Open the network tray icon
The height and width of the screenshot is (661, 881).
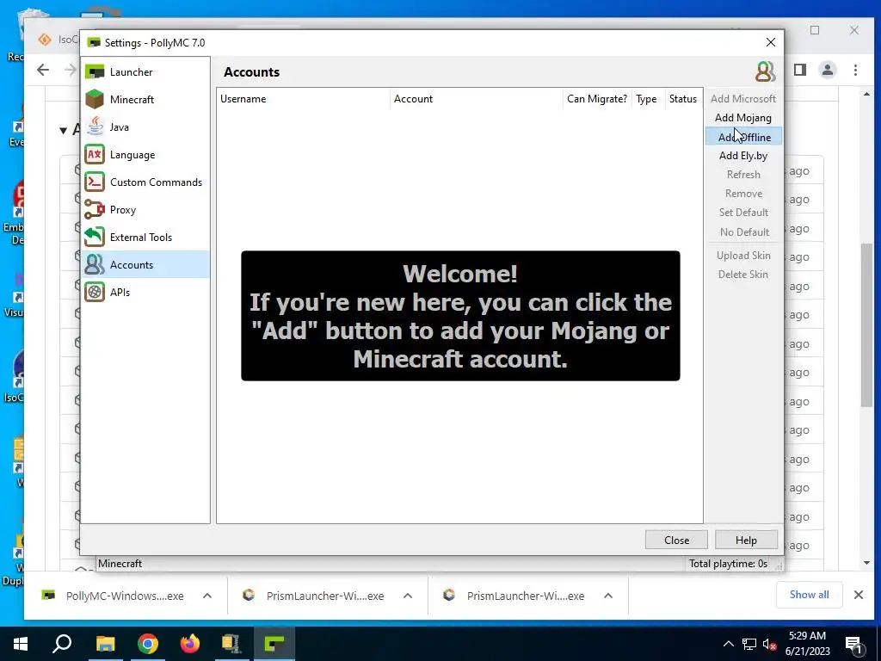coord(749,644)
